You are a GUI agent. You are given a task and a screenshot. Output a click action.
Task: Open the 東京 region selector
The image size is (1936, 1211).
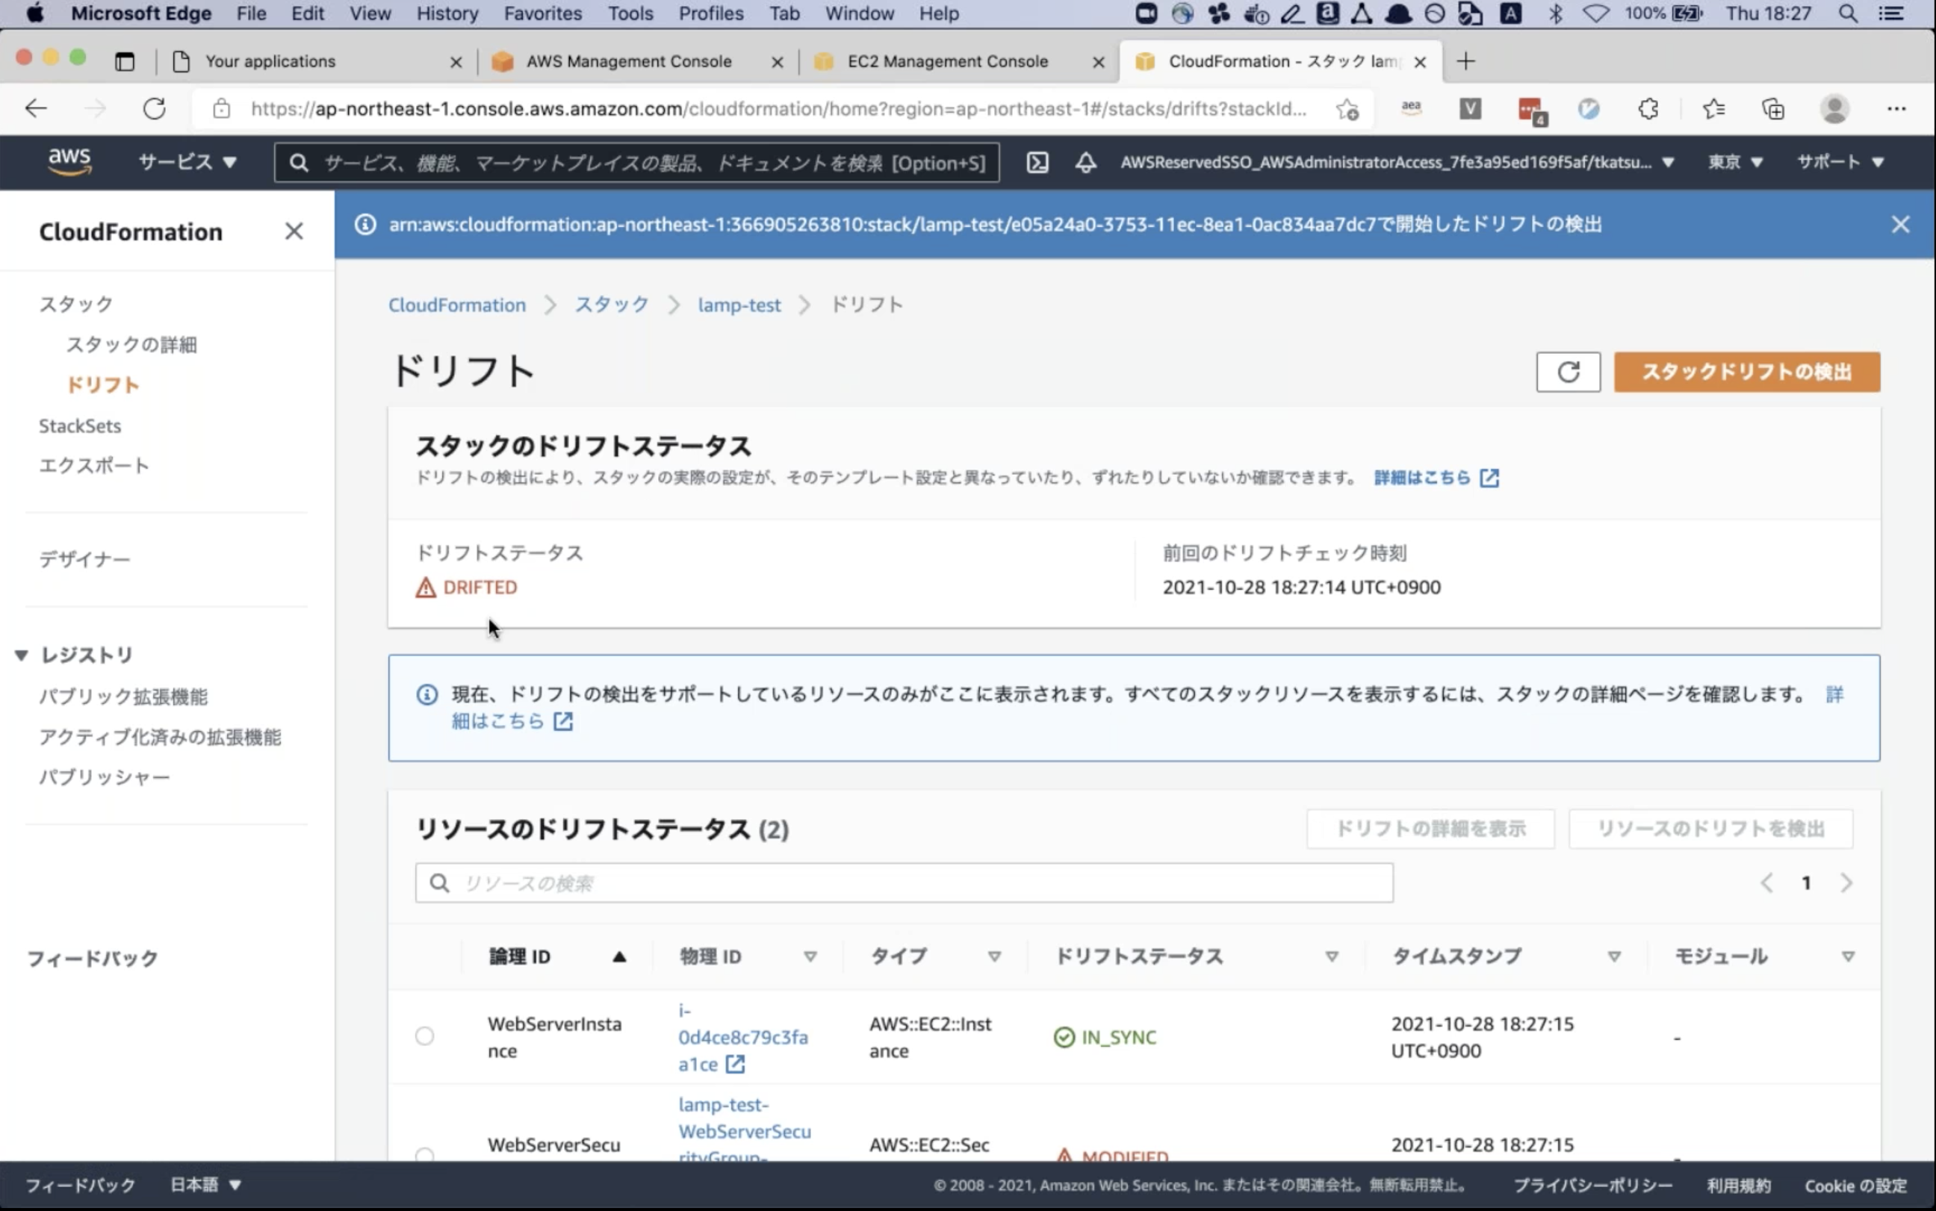(1735, 163)
